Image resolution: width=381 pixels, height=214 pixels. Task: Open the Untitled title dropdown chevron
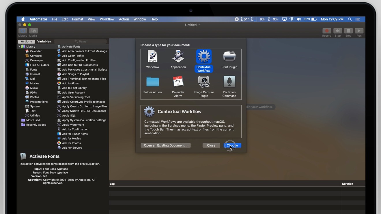[199, 25]
